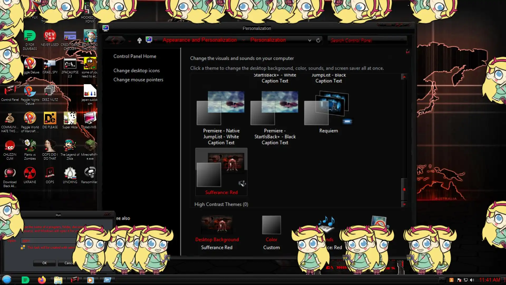Click the Appearance and Personalization breadcrumb
Viewport: 506px width, 285px height.
tap(200, 40)
